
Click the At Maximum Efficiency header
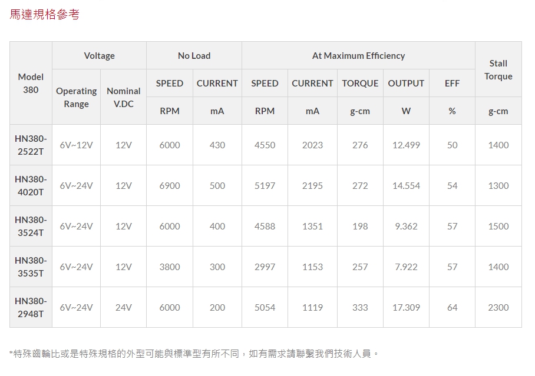point(358,56)
